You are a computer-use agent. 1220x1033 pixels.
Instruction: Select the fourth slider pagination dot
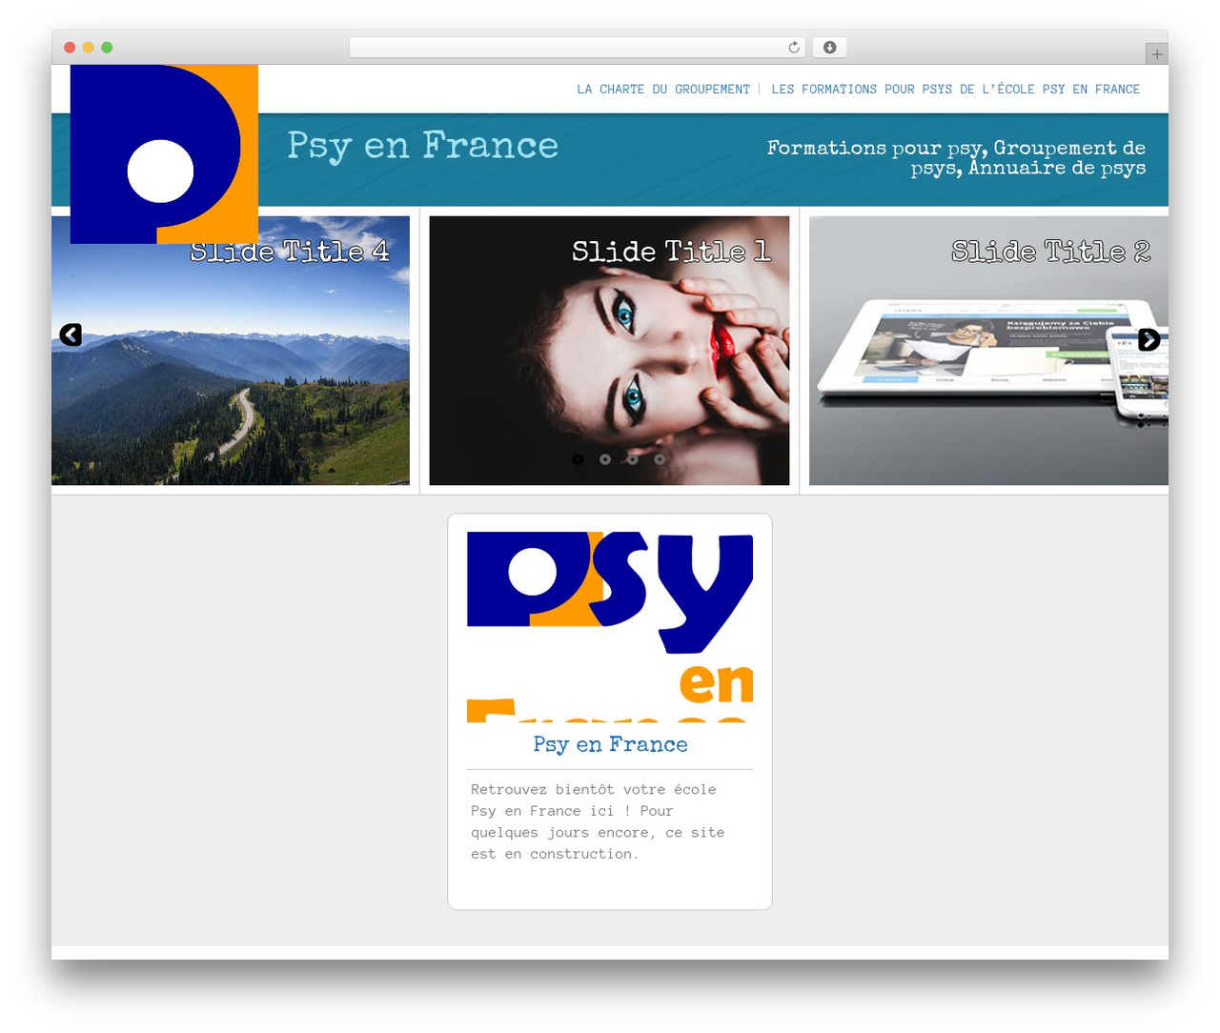[x=660, y=459]
